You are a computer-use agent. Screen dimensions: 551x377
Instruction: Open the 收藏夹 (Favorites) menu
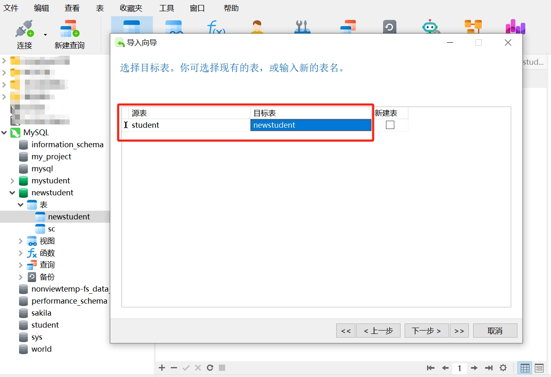[x=131, y=8]
